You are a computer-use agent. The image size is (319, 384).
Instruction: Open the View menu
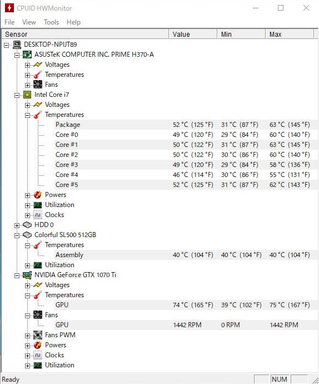[x=29, y=22]
